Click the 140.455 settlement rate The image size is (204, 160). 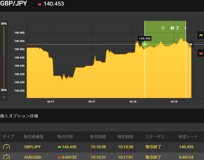[x=186, y=147]
